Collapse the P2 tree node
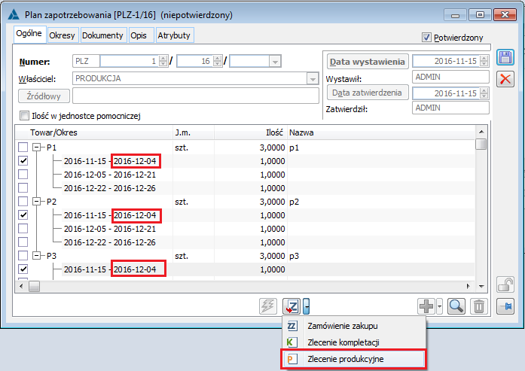The height and width of the screenshot is (371, 525). [36, 202]
